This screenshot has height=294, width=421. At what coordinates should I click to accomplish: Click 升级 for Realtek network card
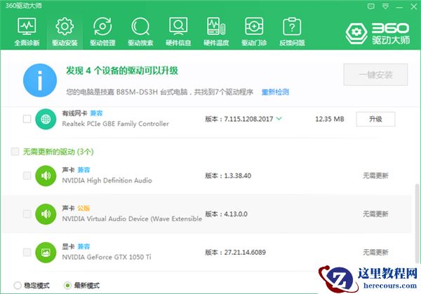point(375,119)
